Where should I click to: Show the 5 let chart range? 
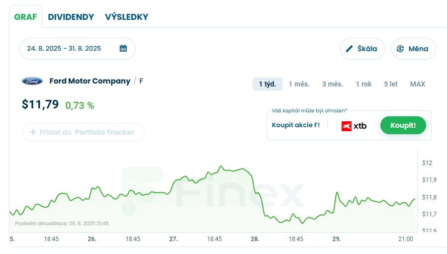point(390,84)
